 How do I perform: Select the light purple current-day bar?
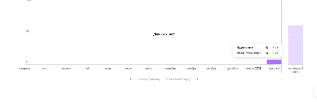point(296,45)
